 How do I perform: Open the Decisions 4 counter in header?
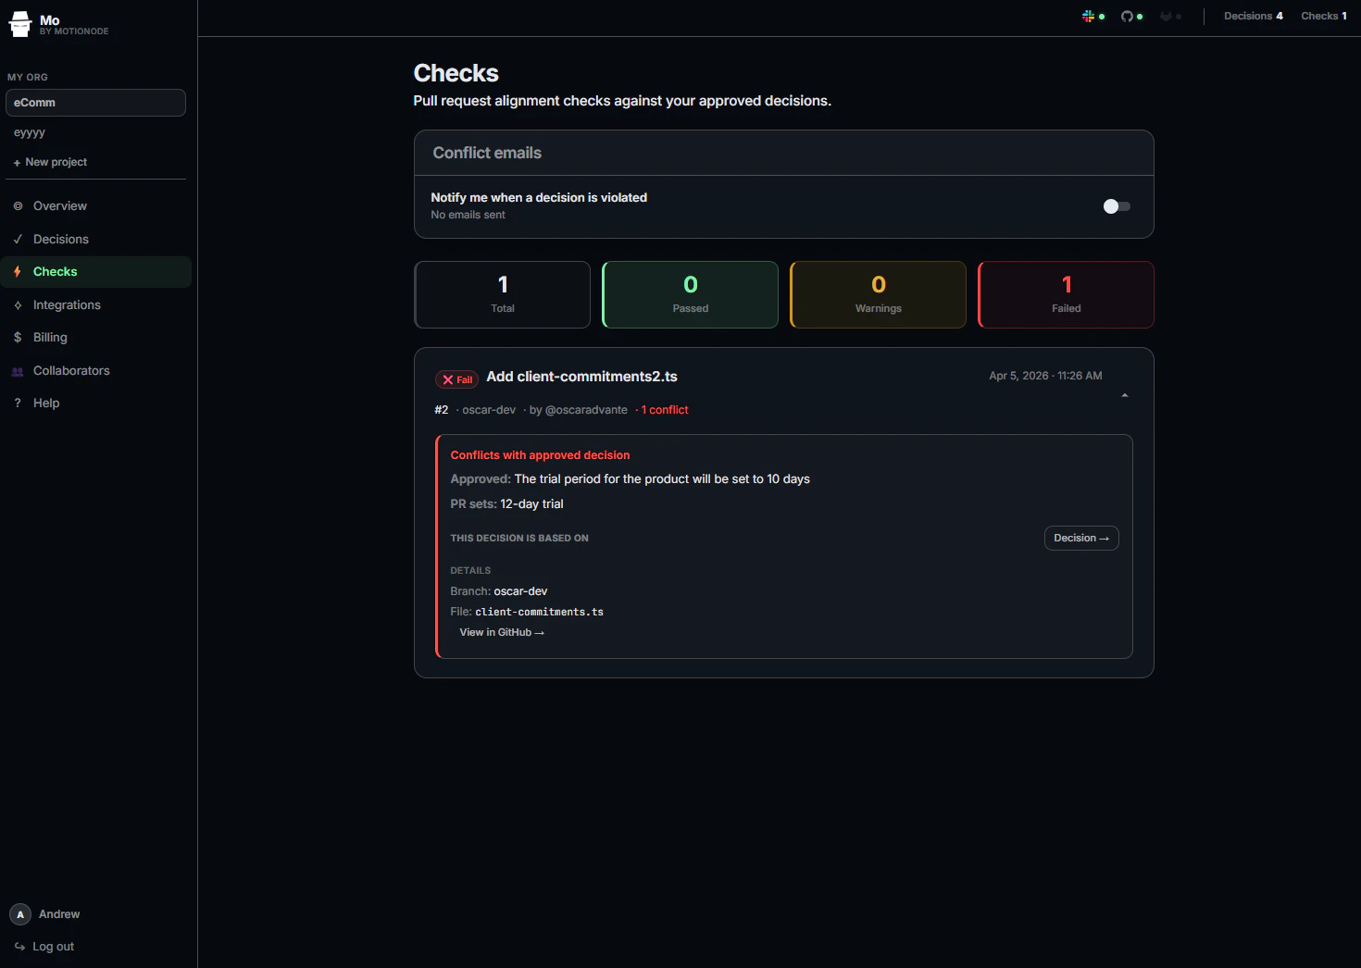(1254, 16)
